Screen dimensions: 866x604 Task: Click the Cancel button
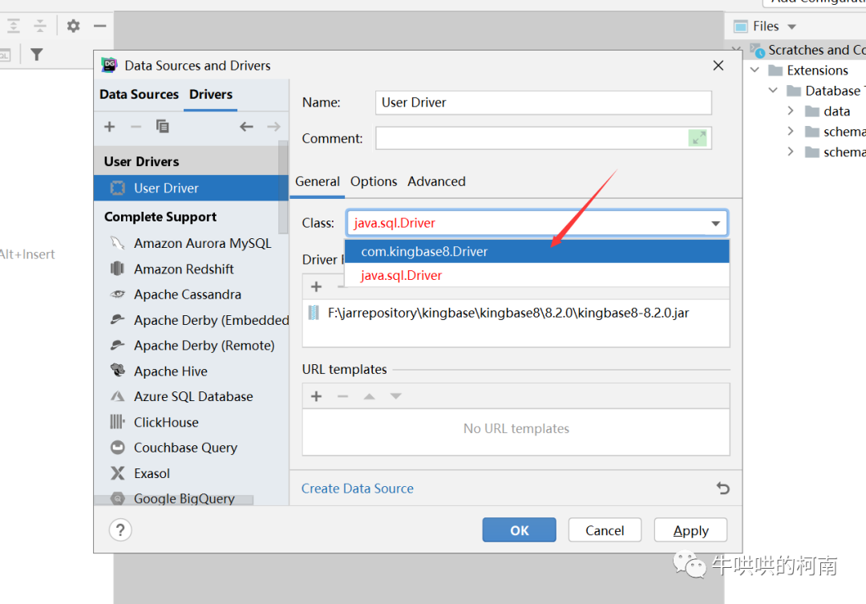point(605,530)
